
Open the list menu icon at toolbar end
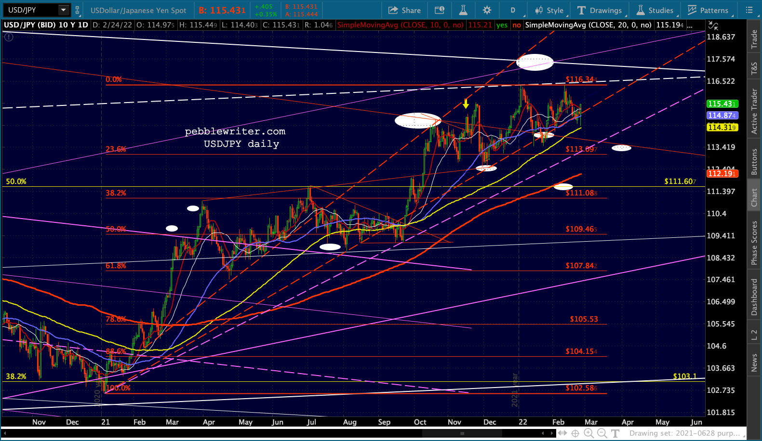[x=749, y=10]
